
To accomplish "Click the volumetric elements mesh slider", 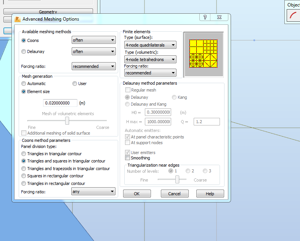I will click(67, 121).
